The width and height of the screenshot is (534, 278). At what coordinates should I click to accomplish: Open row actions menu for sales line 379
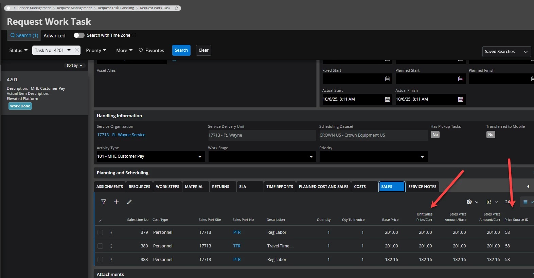point(111,232)
